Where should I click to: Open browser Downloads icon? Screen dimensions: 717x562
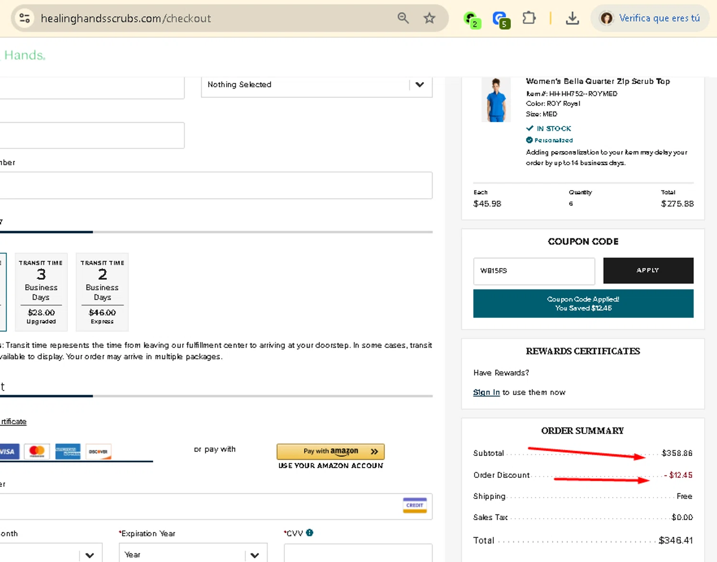tap(572, 18)
